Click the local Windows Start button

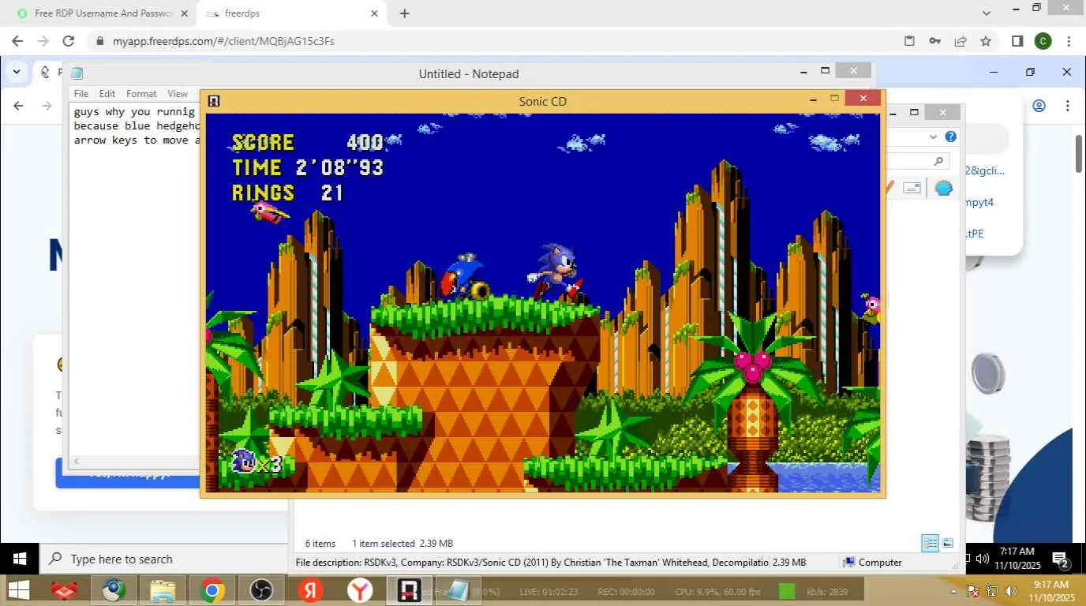(19, 559)
